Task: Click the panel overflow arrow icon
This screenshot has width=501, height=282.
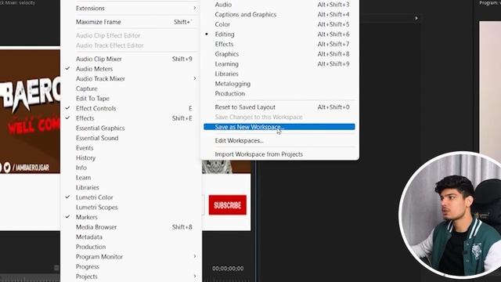Action: coord(416,19)
